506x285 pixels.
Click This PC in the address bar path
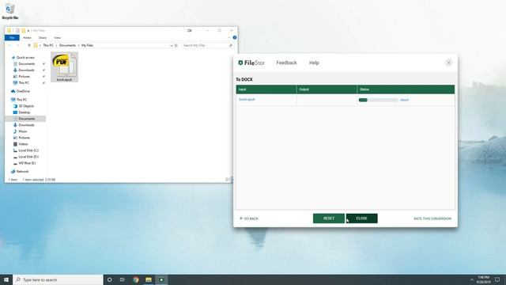pyautogui.click(x=48, y=46)
